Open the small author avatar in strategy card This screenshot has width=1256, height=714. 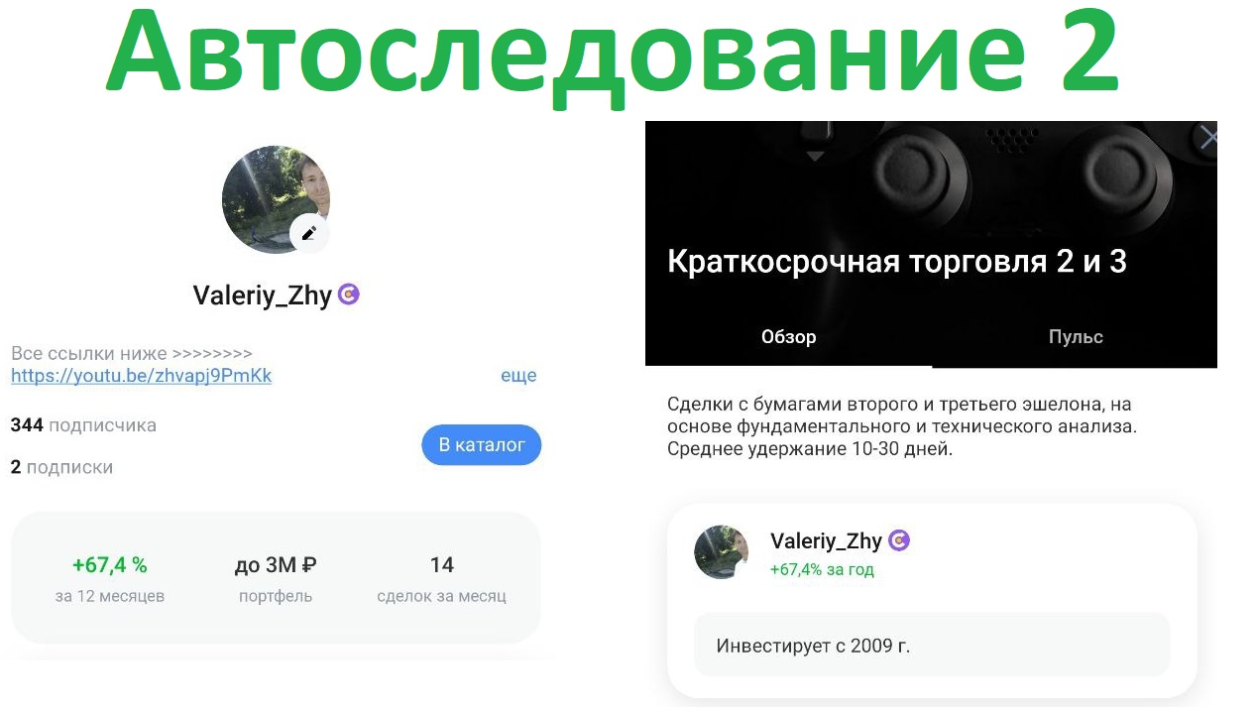click(721, 552)
